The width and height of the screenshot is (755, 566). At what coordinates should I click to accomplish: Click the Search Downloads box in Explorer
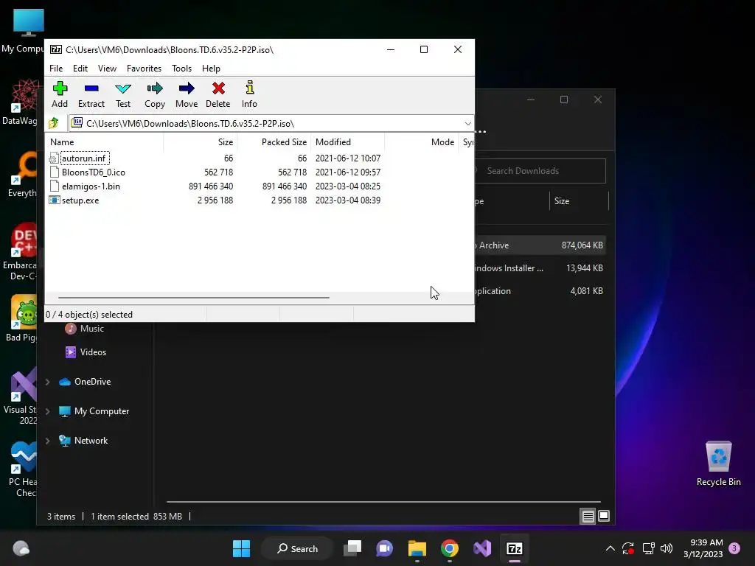[x=540, y=171]
